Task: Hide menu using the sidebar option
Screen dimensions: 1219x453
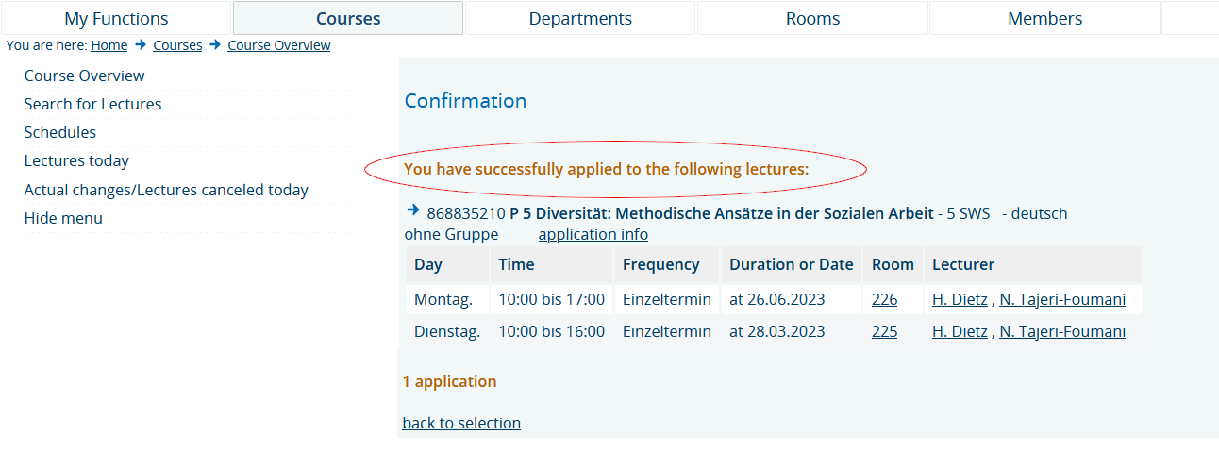Action: (63, 218)
